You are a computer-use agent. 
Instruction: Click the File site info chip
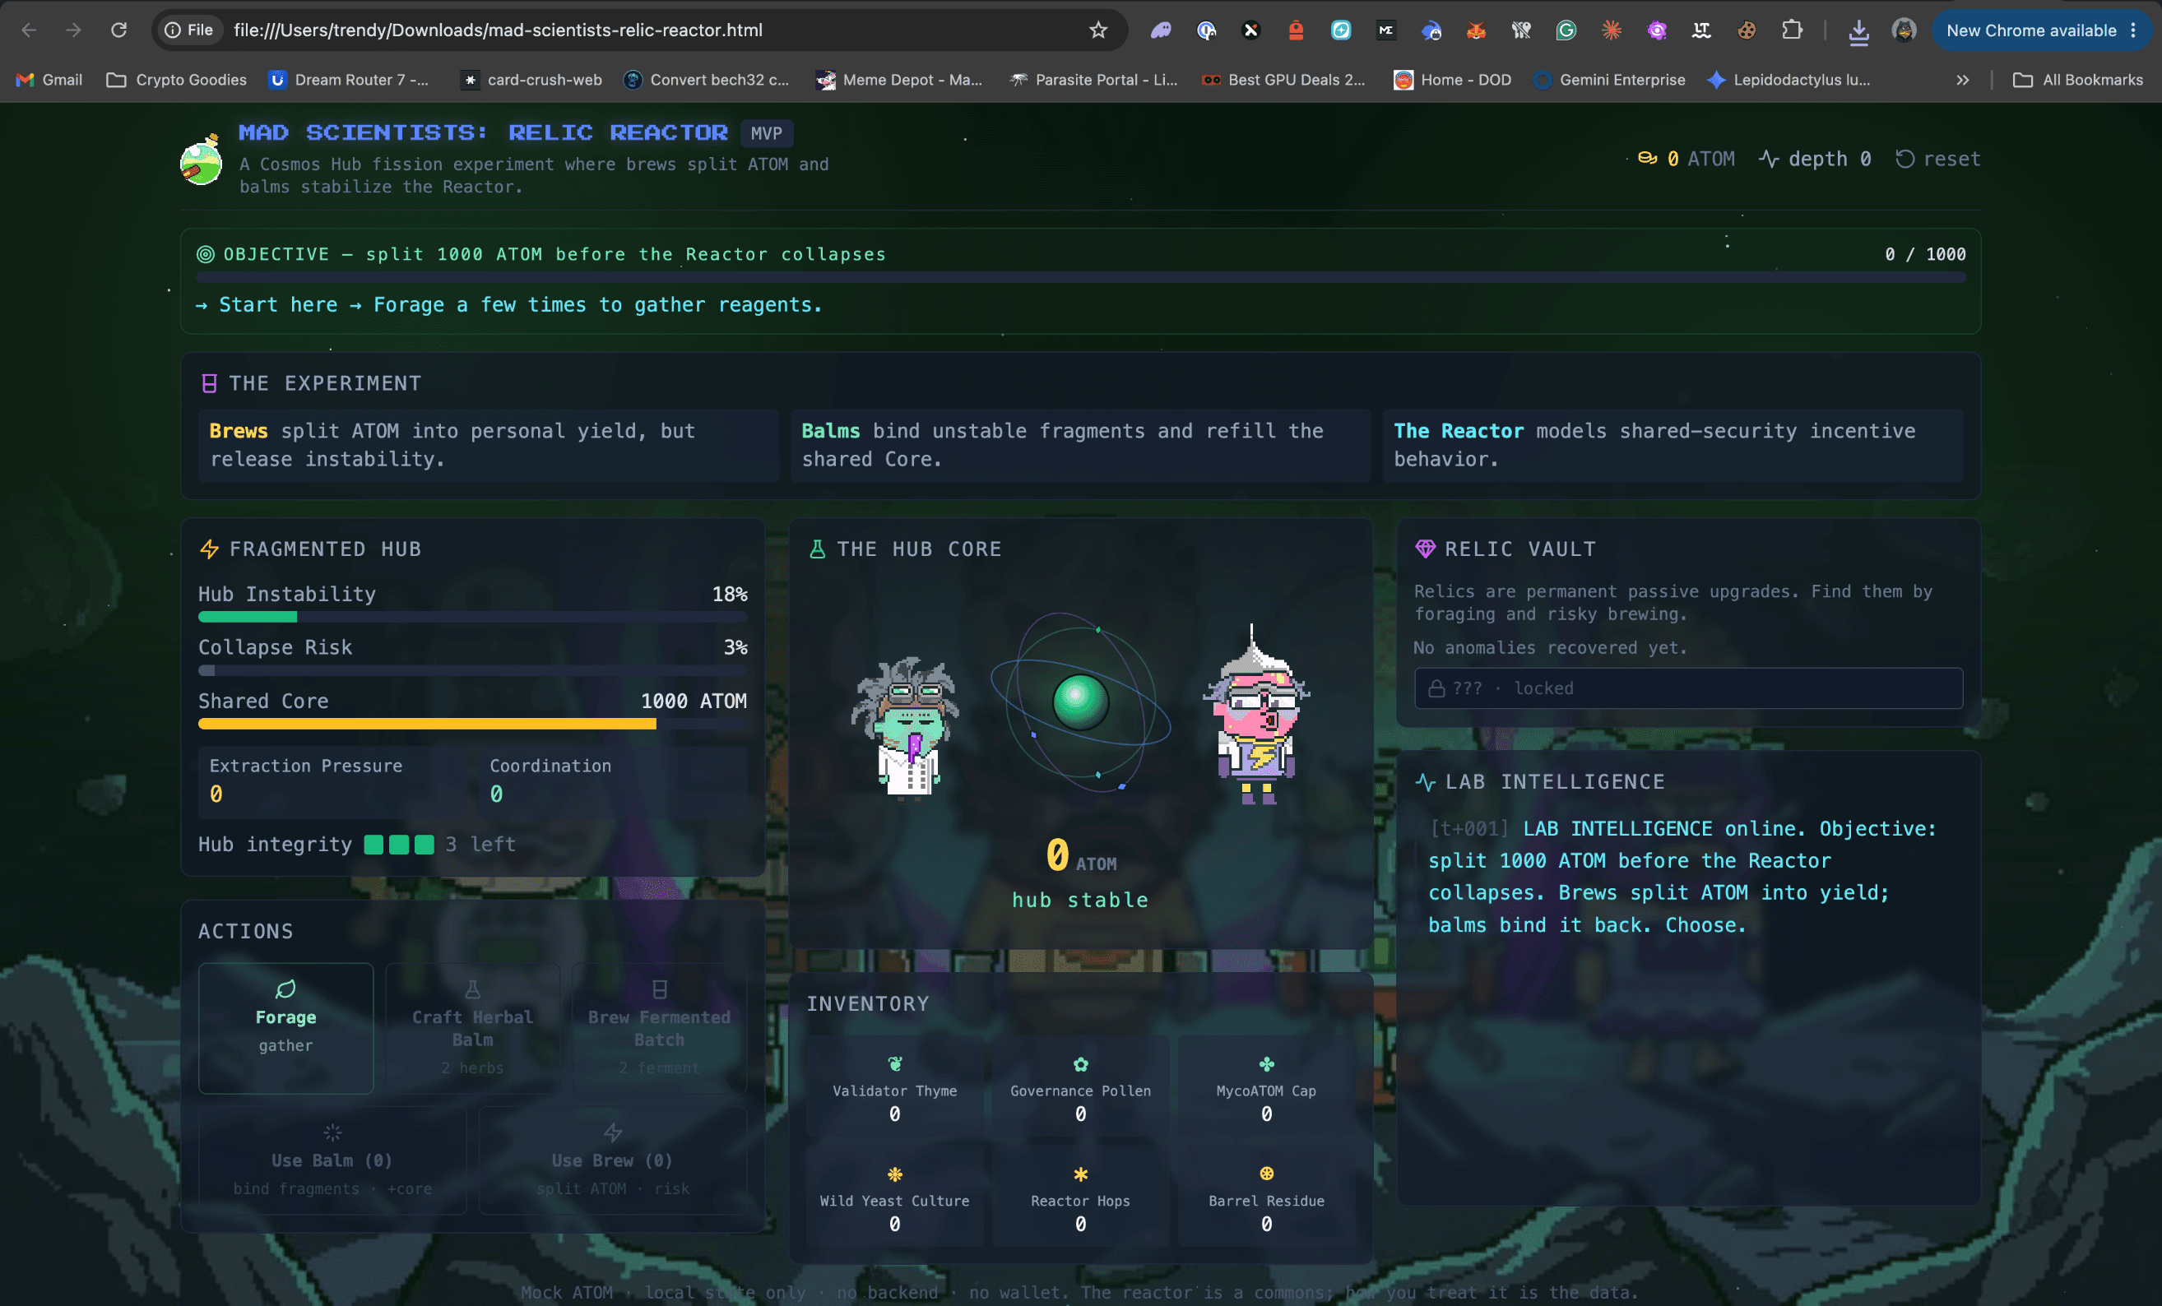click(x=189, y=30)
